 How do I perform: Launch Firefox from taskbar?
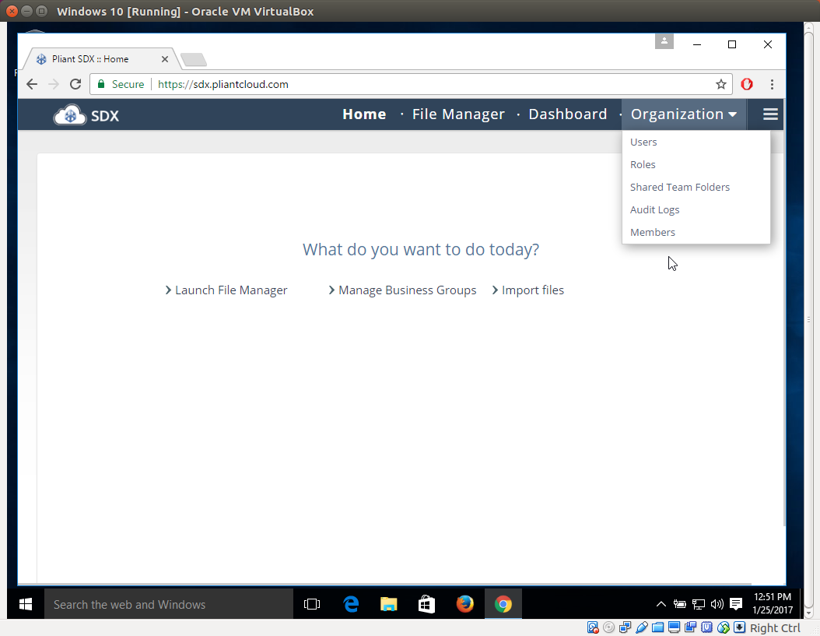coord(465,604)
